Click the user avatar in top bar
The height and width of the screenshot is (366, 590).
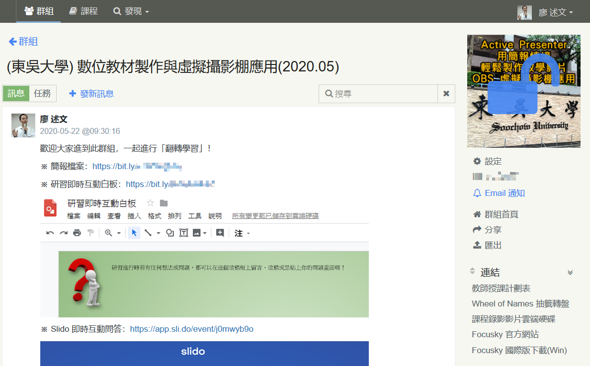[524, 12]
